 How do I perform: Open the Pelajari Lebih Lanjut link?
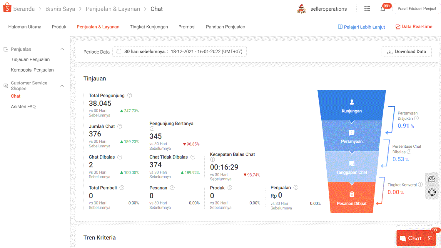(x=361, y=27)
